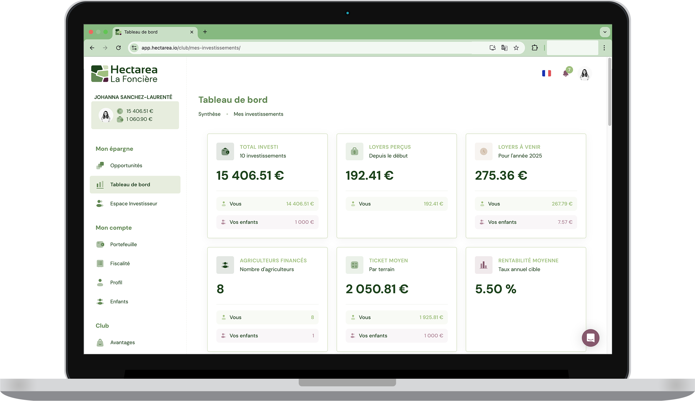695x401 pixels.
Task: Open the chat support bubble
Action: coord(590,338)
